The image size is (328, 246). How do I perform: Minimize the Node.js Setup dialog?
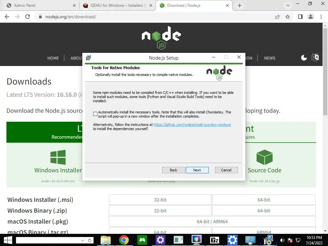214,57
